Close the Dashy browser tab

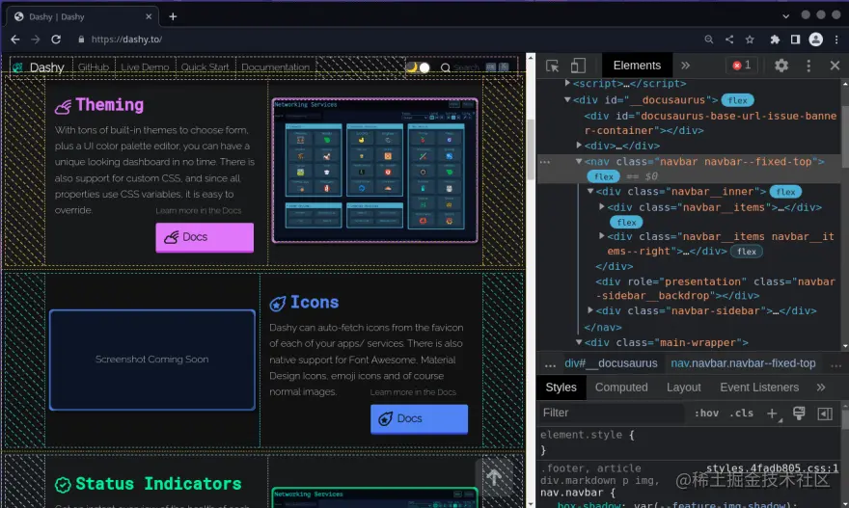click(149, 16)
